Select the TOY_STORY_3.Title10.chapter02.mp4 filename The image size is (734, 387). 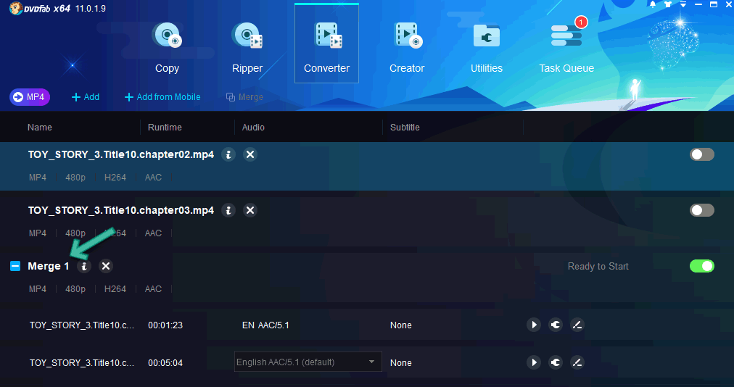tap(121, 154)
